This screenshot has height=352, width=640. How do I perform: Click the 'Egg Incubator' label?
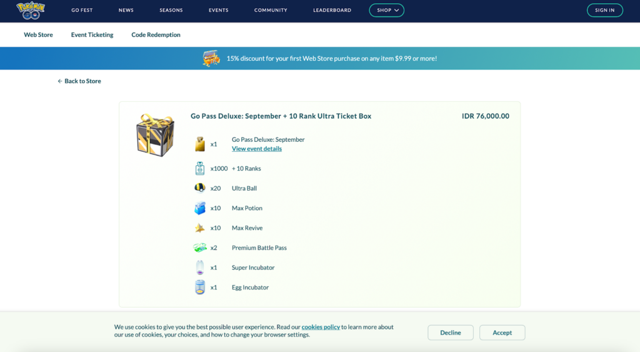[x=250, y=287]
